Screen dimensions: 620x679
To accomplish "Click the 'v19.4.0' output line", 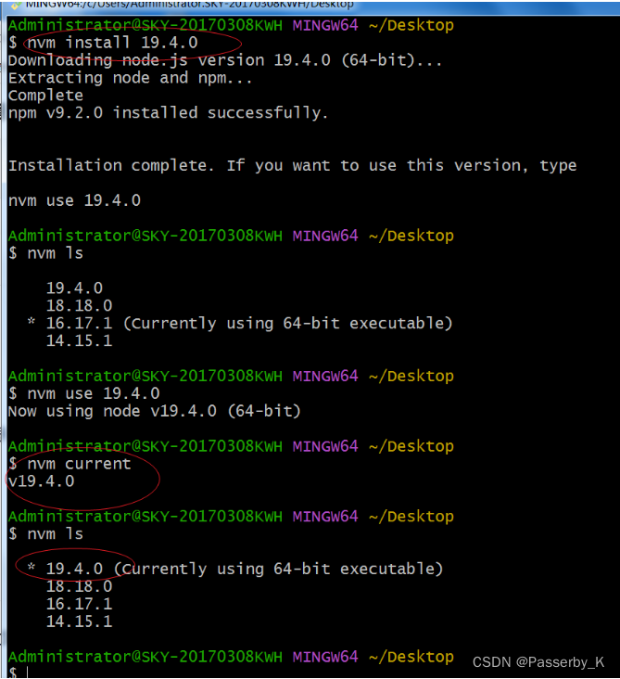I will point(41,481).
